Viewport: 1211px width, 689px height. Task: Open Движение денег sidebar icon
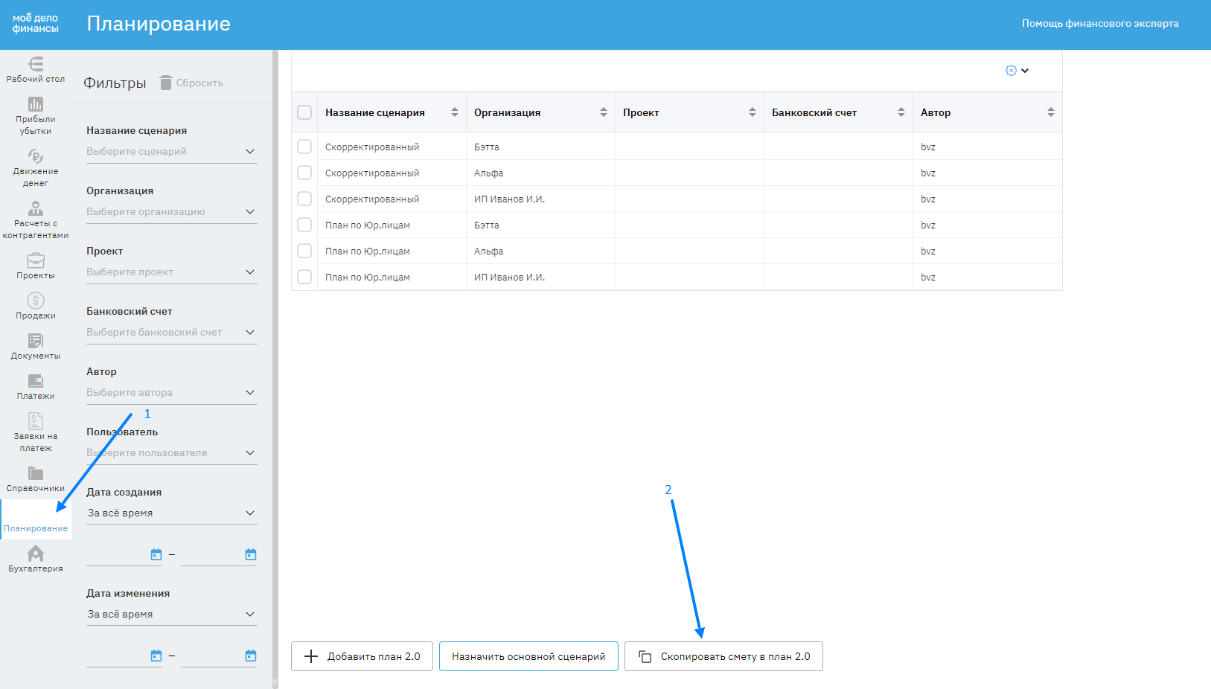pyautogui.click(x=36, y=156)
